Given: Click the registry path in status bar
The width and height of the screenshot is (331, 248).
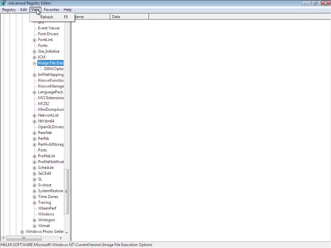Looking at the screenshot, I should pyautogui.click(x=76, y=245).
